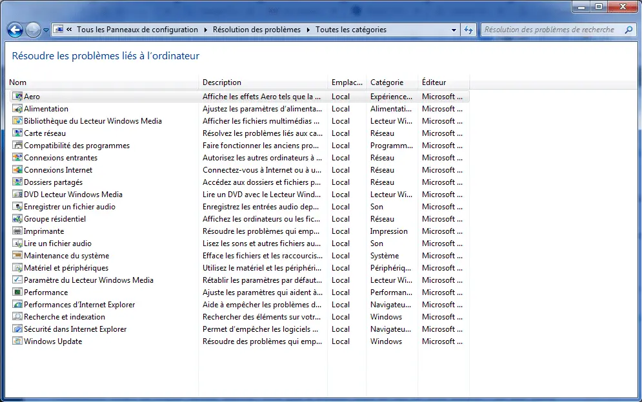Click description 'Lire un DVD avec le Lecteur Wind...'

point(261,195)
